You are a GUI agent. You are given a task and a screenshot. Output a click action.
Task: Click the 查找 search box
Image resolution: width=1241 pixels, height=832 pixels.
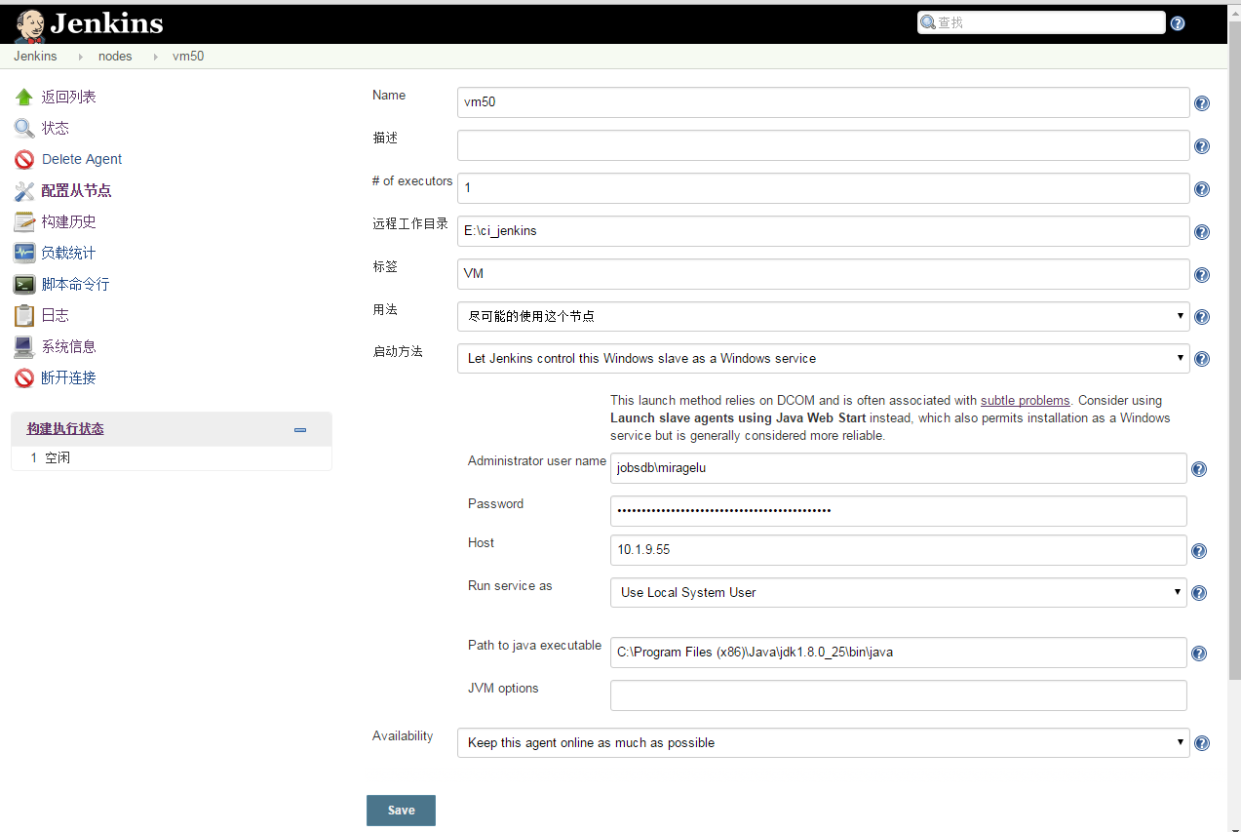coord(1041,22)
